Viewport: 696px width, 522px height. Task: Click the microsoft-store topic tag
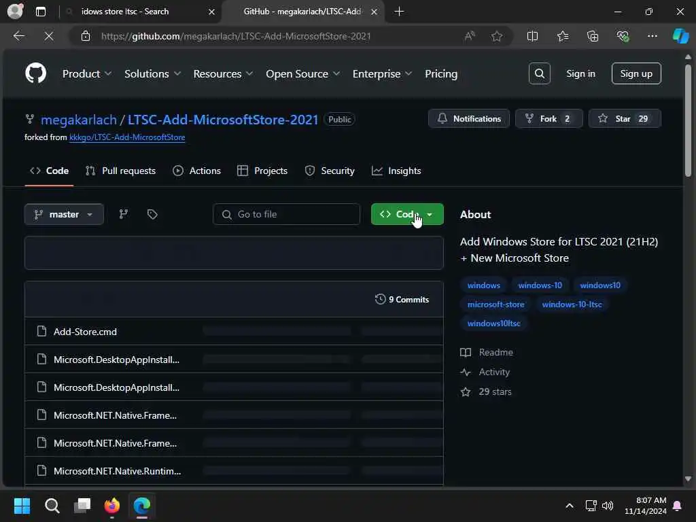click(x=495, y=304)
